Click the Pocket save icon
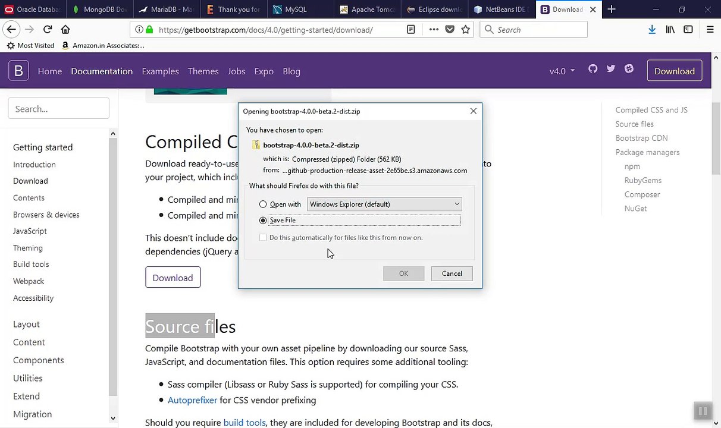Viewport: 721px width, 428px height. point(450,29)
